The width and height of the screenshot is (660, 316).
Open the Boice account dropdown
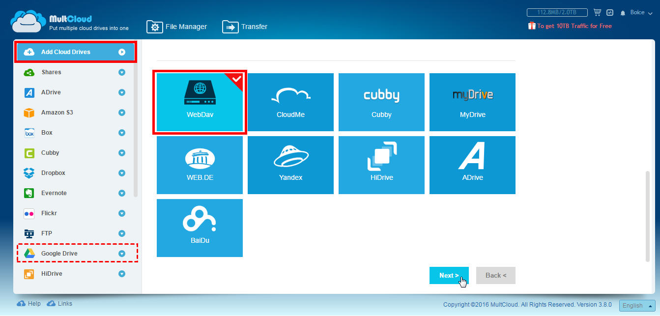[x=637, y=12]
